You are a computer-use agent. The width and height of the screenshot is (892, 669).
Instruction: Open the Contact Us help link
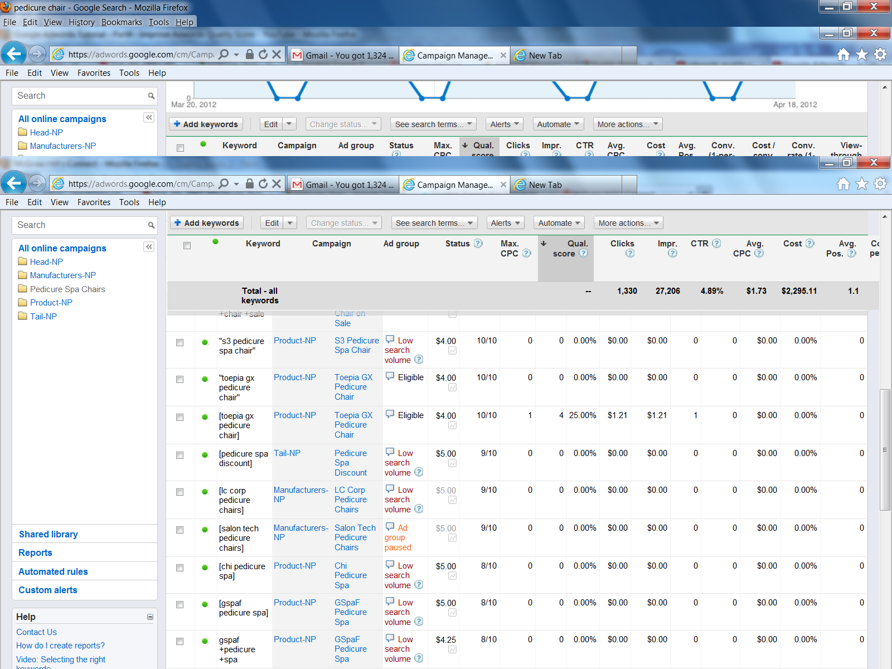(36, 632)
